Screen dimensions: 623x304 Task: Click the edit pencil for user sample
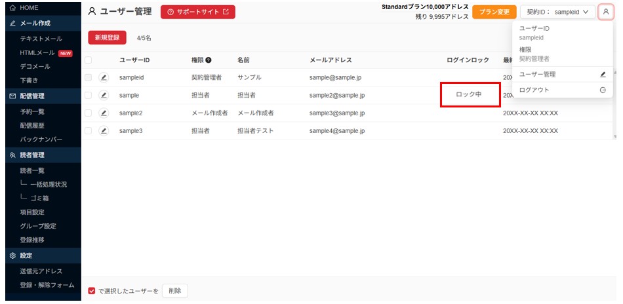click(104, 95)
